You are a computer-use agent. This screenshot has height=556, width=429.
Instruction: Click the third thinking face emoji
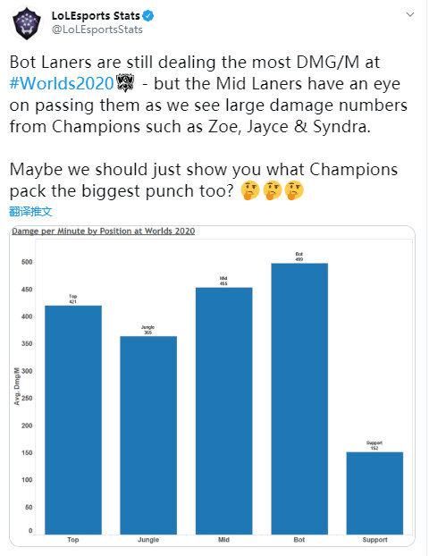tap(294, 190)
